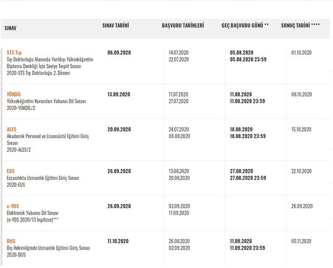Select the BAŞVURU TARİHLERİ column header

(x=183, y=25)
